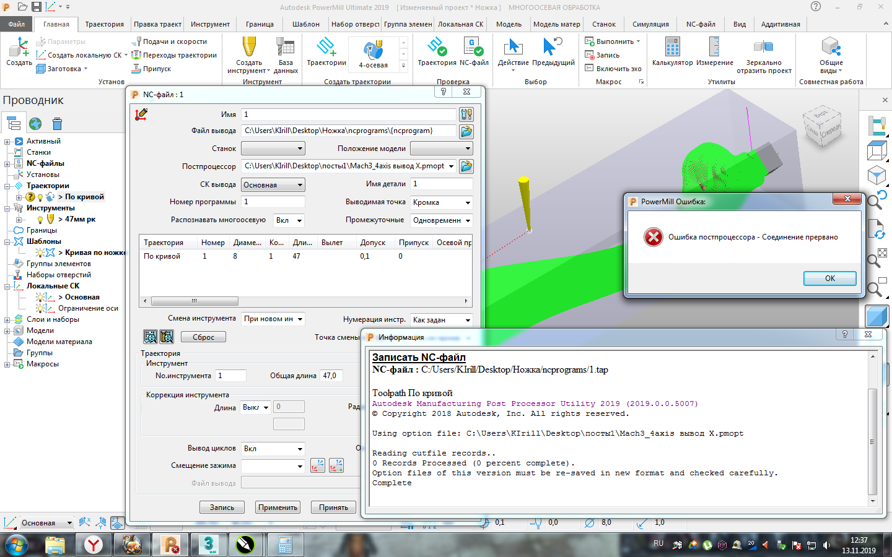This screenshot has height=557, width=892.
Task: Open the Калькулятор utility
Action: click(x=672, y=51)
